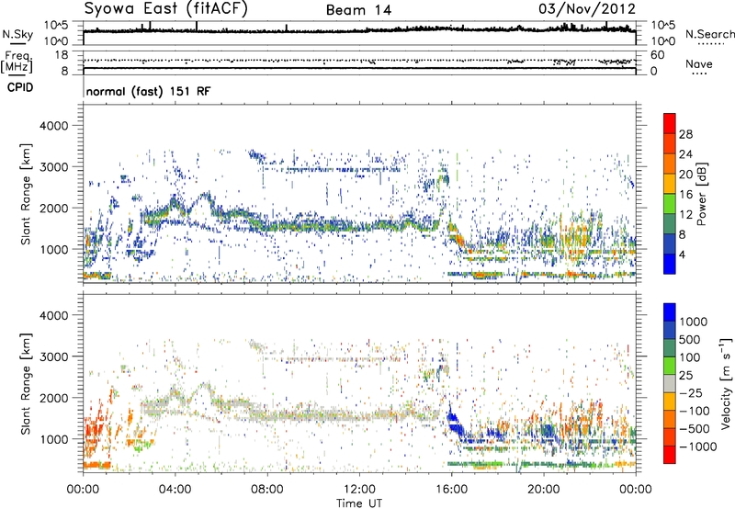
Task: Click the Velocity colorbar
Action: [670, 383]
